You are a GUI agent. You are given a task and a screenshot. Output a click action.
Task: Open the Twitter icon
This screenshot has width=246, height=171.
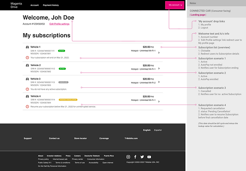(142, 157)
